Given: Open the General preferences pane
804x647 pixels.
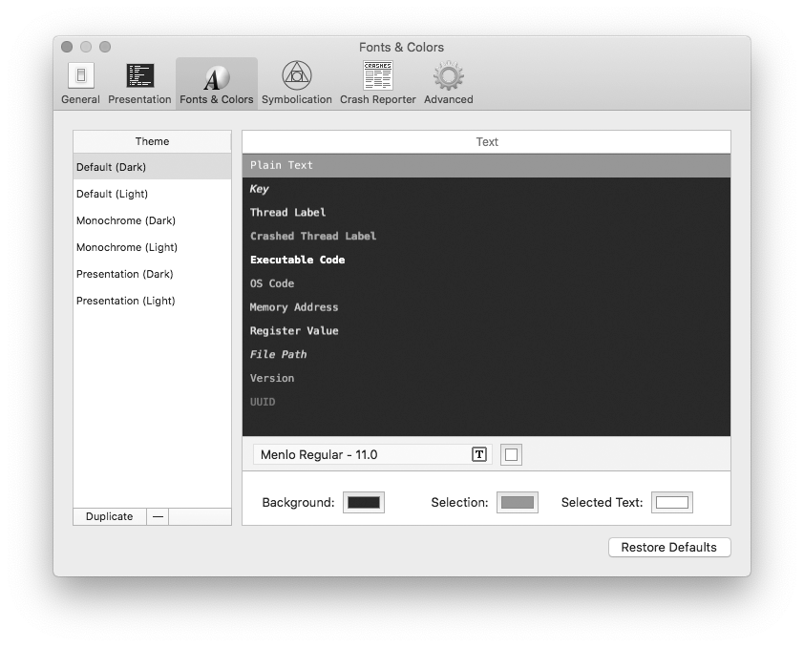Looking at the screenshot, I should point(80,84).
